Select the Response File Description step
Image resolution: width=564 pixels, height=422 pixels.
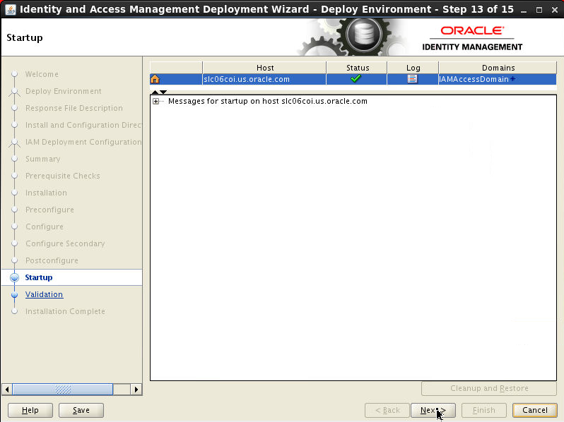(74, 108)
